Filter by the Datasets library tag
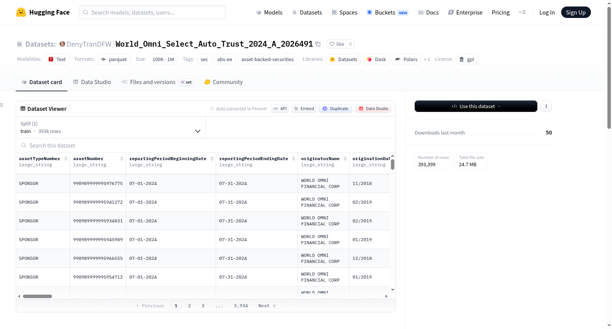The height and width of the screenshot is (329, 612). point(343,59)
